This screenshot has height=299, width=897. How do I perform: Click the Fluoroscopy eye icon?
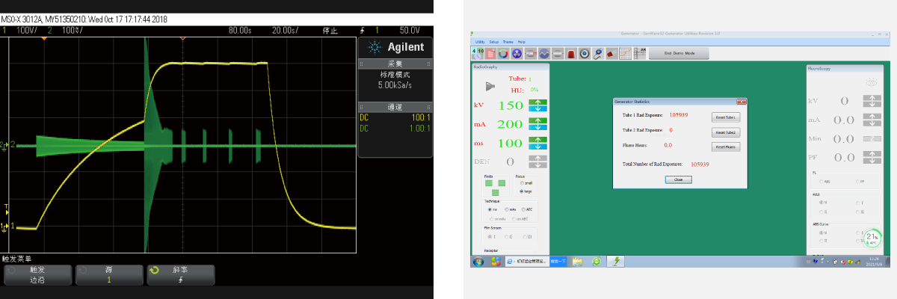point(872,81)
